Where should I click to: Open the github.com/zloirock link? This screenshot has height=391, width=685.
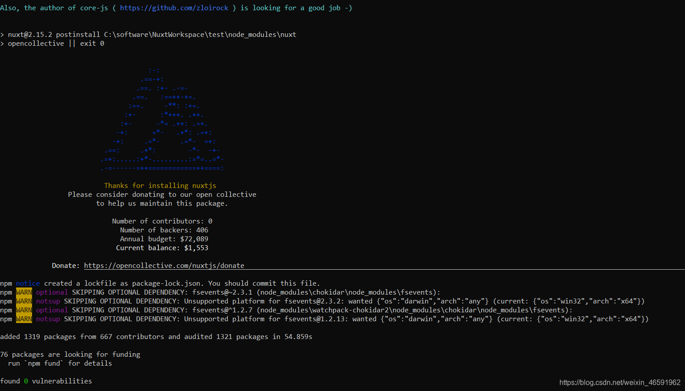(174, 8)
